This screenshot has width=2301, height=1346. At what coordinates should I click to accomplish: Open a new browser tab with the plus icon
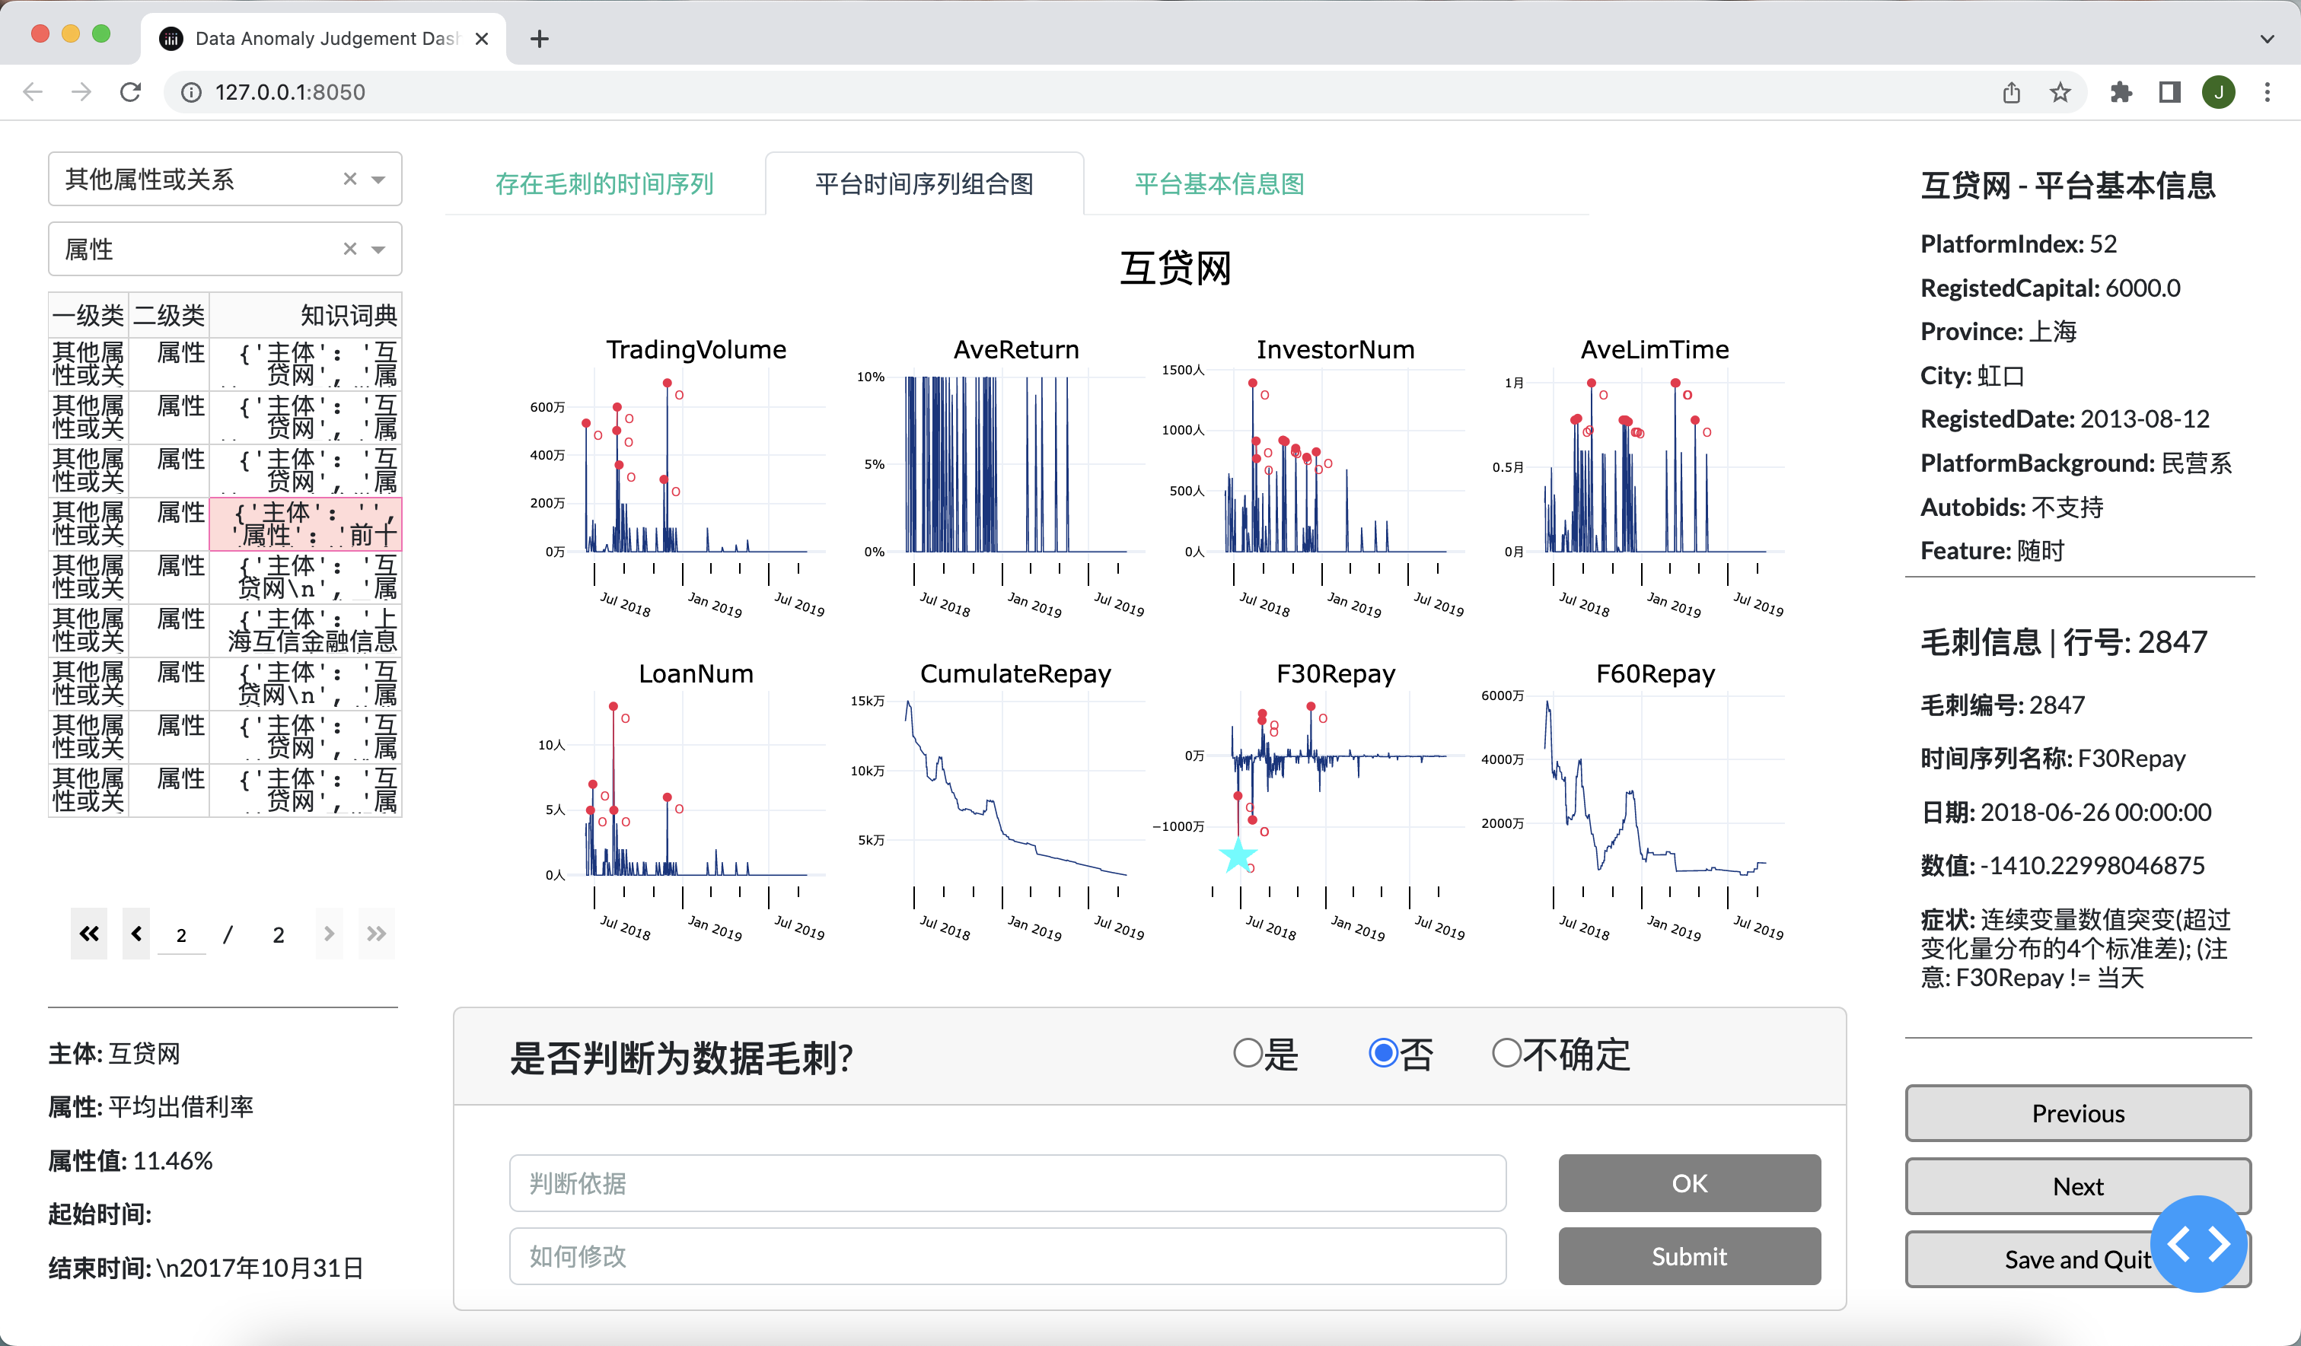click(540, 38)
